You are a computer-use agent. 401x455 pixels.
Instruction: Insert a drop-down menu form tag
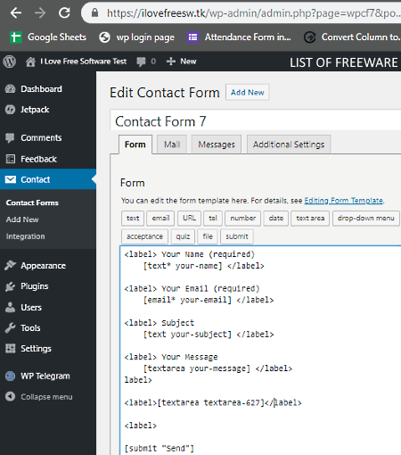click(x=366, y=219)
